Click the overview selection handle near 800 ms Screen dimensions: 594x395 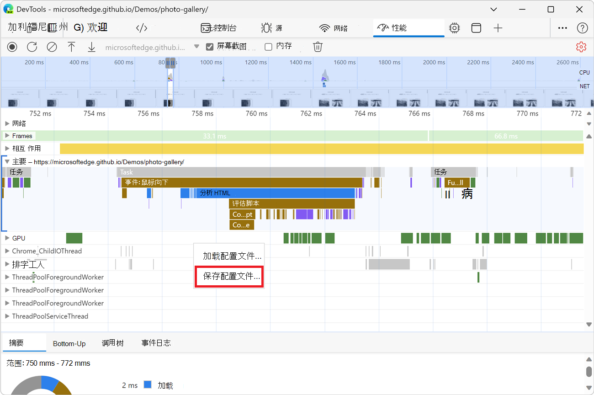click(x=170, y=63)
